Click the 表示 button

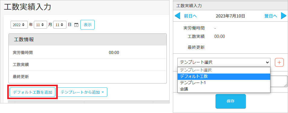[87, 25]
